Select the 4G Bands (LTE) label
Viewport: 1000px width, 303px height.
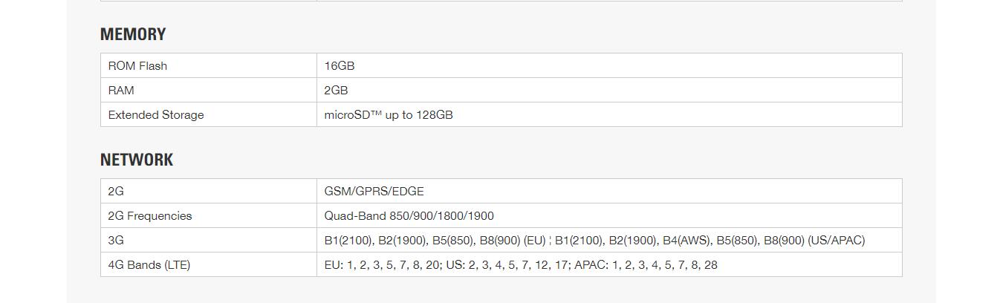click(149, 265)
